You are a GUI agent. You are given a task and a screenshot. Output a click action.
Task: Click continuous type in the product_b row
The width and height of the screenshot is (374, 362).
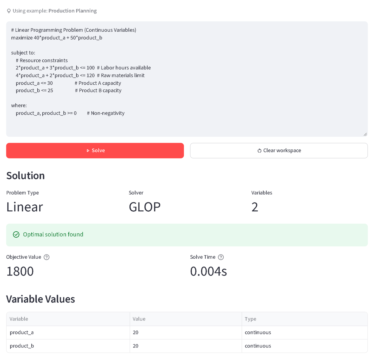305,346
